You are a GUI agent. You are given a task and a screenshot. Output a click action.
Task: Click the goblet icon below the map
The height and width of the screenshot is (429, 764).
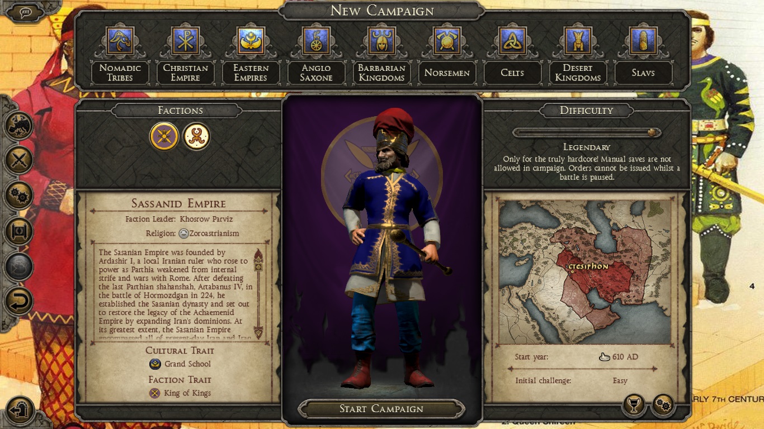634,406
